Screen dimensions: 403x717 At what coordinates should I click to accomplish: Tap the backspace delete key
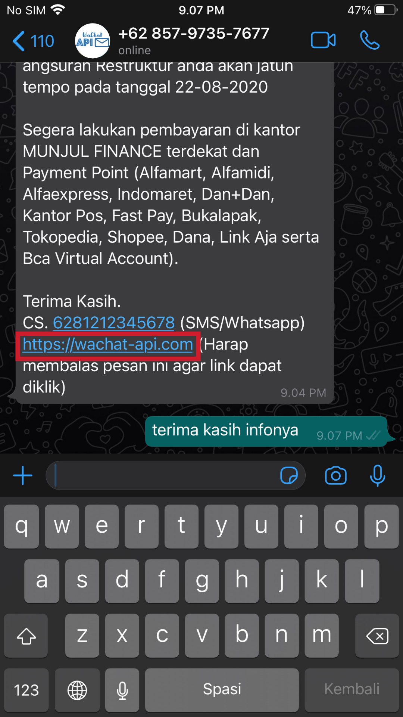tap(377, 636)
